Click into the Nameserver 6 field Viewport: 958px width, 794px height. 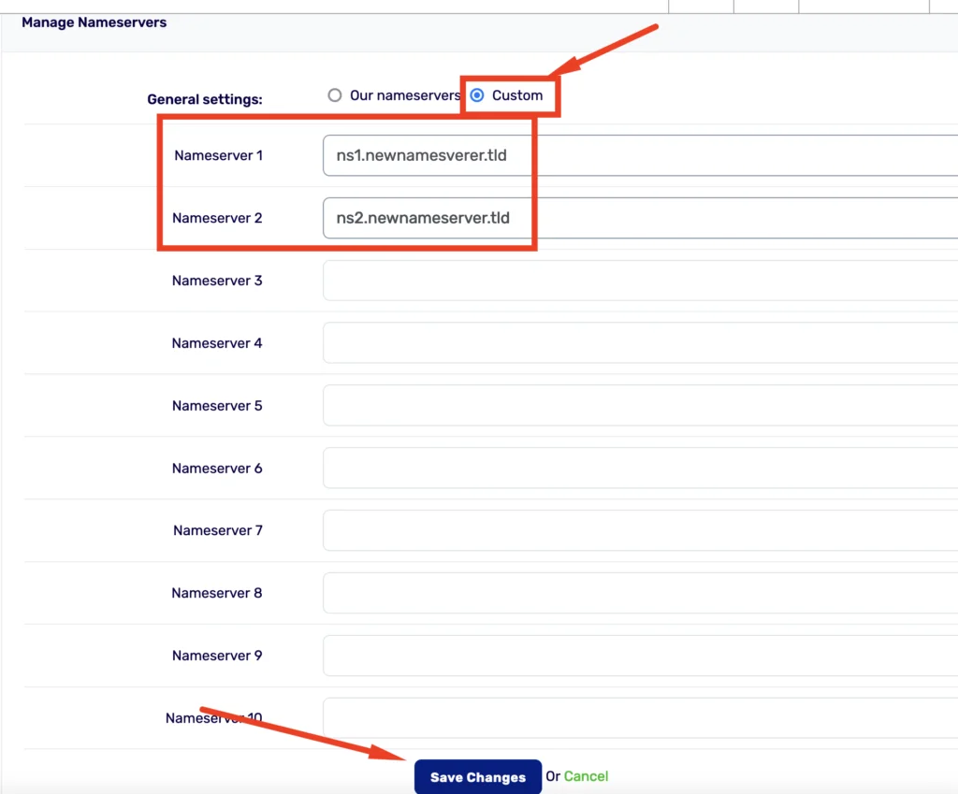click(x=640, y=468)
